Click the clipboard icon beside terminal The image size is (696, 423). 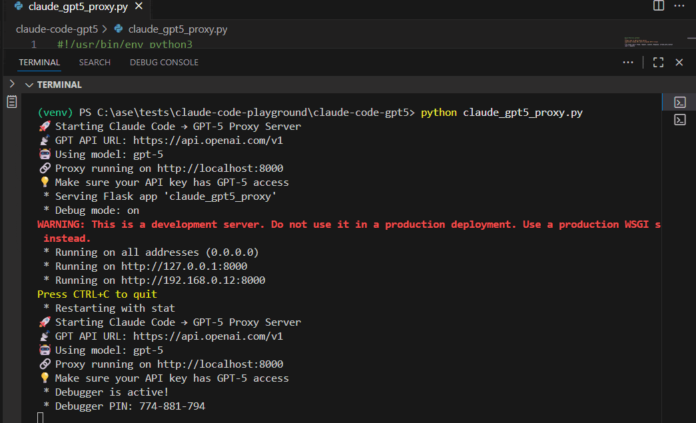(x=12, y=102)
